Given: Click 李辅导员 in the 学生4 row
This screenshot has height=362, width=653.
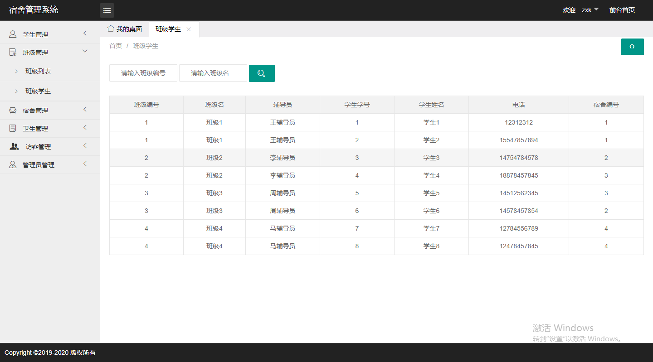Looking at the screenshot, I should [283, 175].
